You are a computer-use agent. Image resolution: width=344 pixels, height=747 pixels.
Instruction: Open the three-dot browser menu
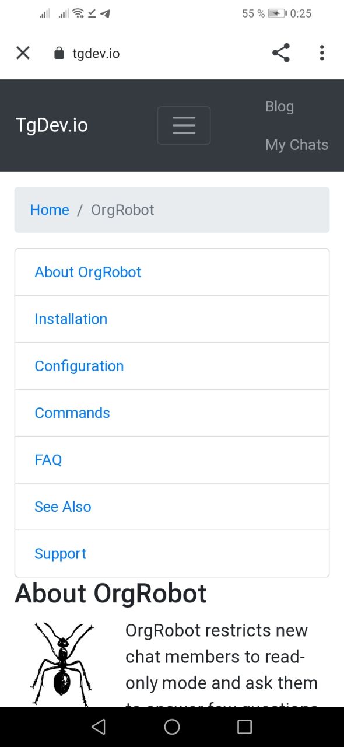click(322, 53)
